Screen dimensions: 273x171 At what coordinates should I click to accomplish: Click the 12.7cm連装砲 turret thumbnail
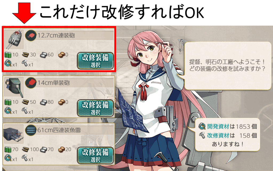(x=14, y=39)
